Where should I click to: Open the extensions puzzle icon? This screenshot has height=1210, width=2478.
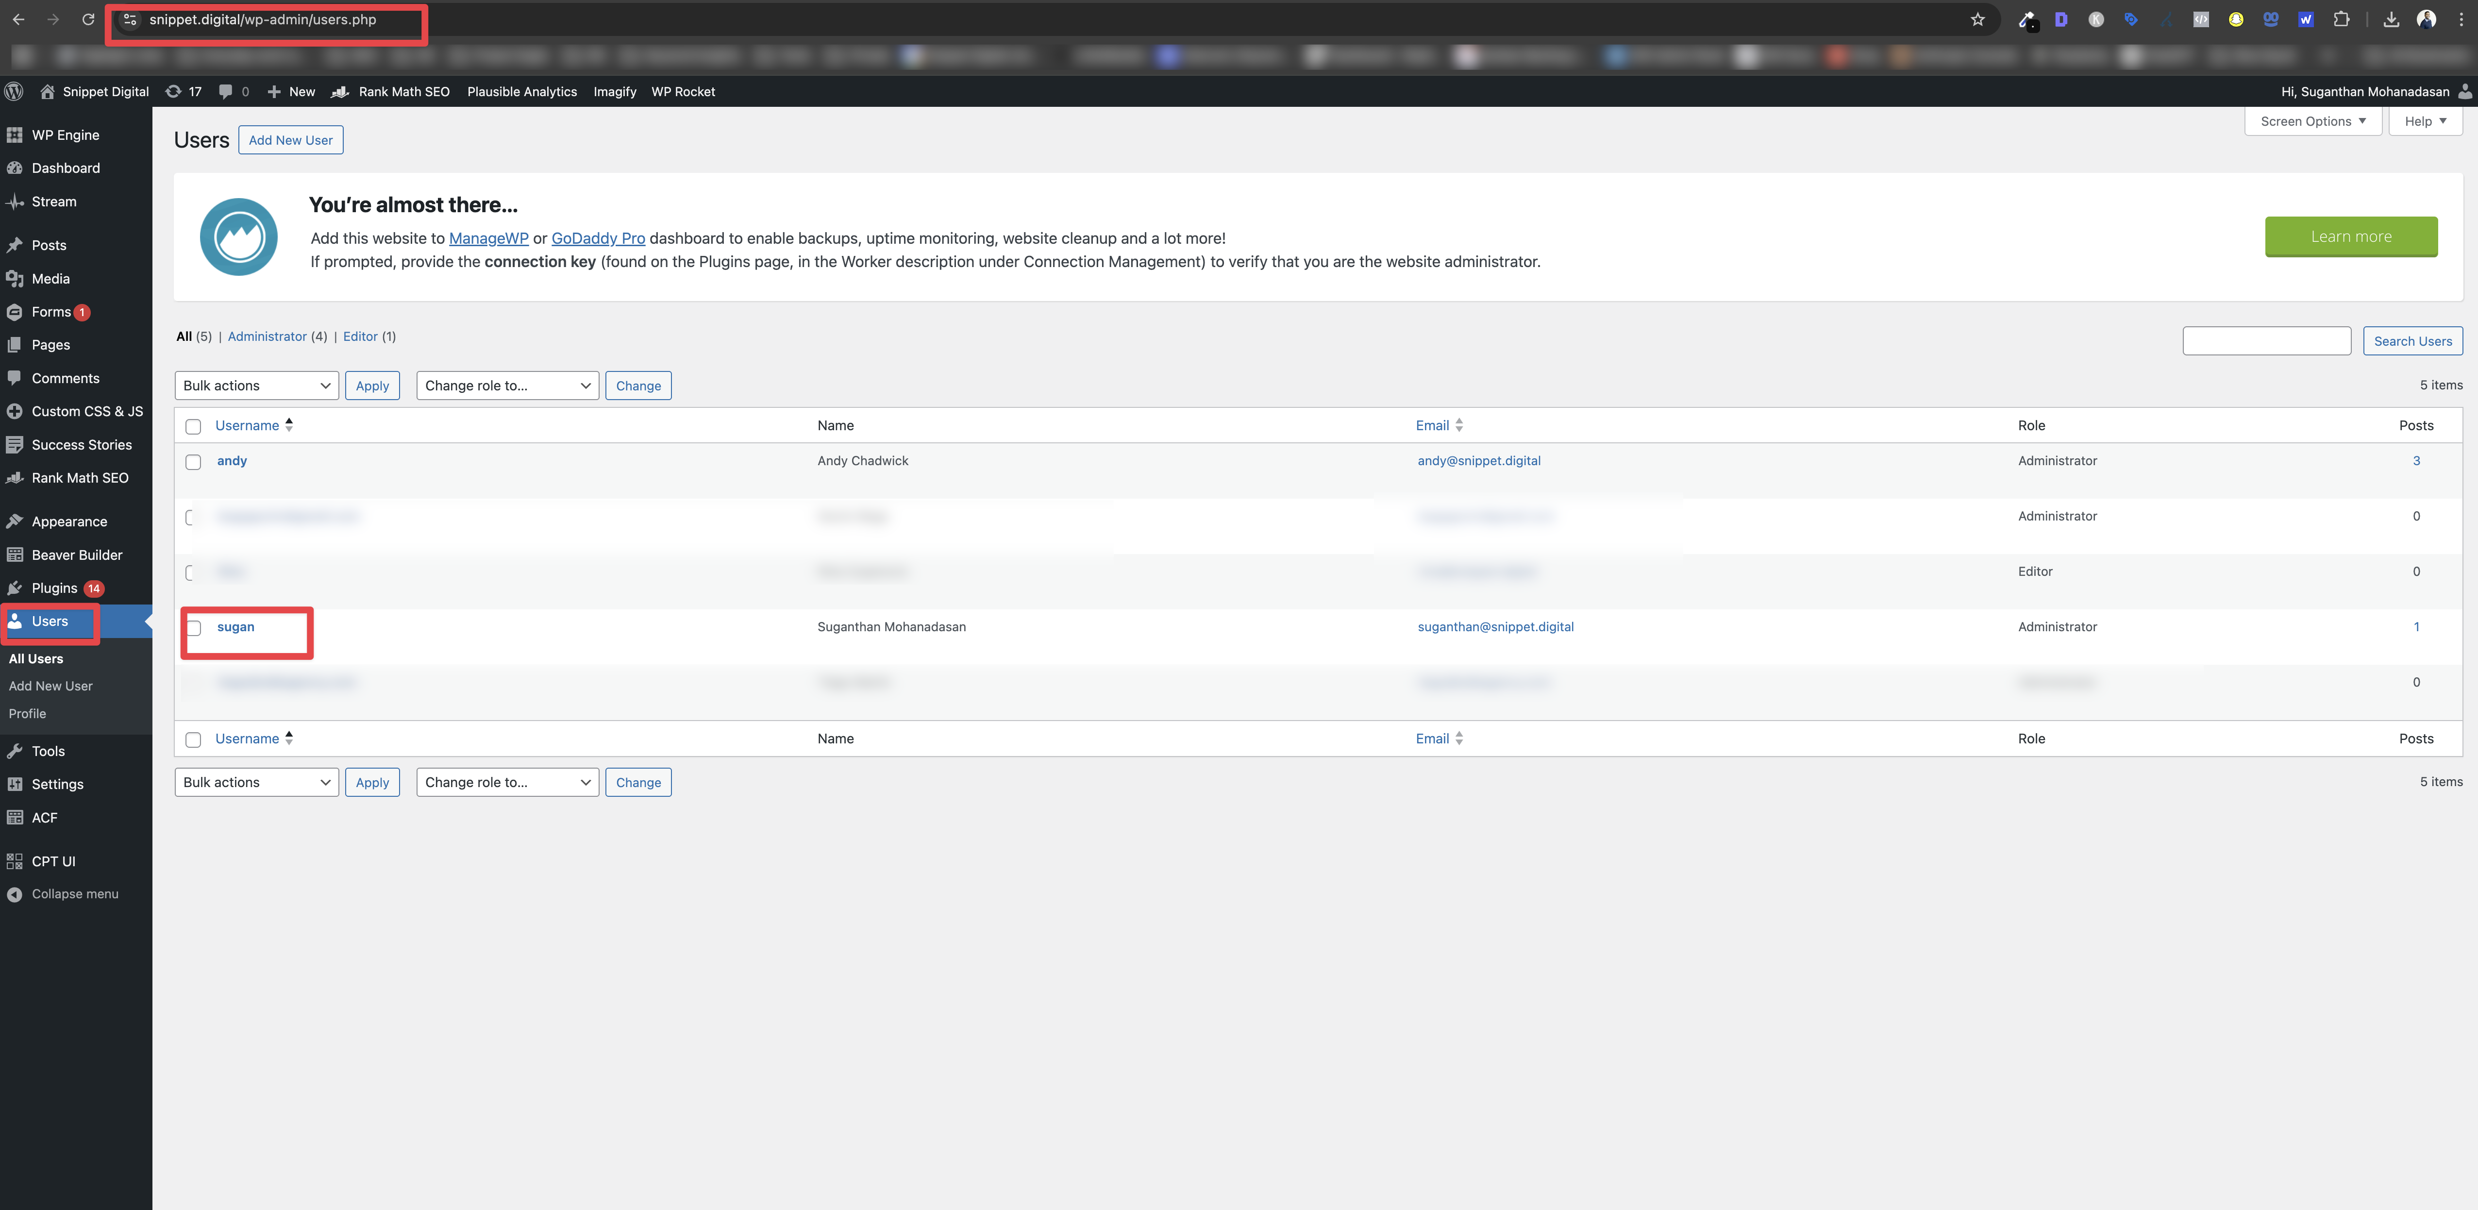pyautogui.click(x=2342, y=19)
